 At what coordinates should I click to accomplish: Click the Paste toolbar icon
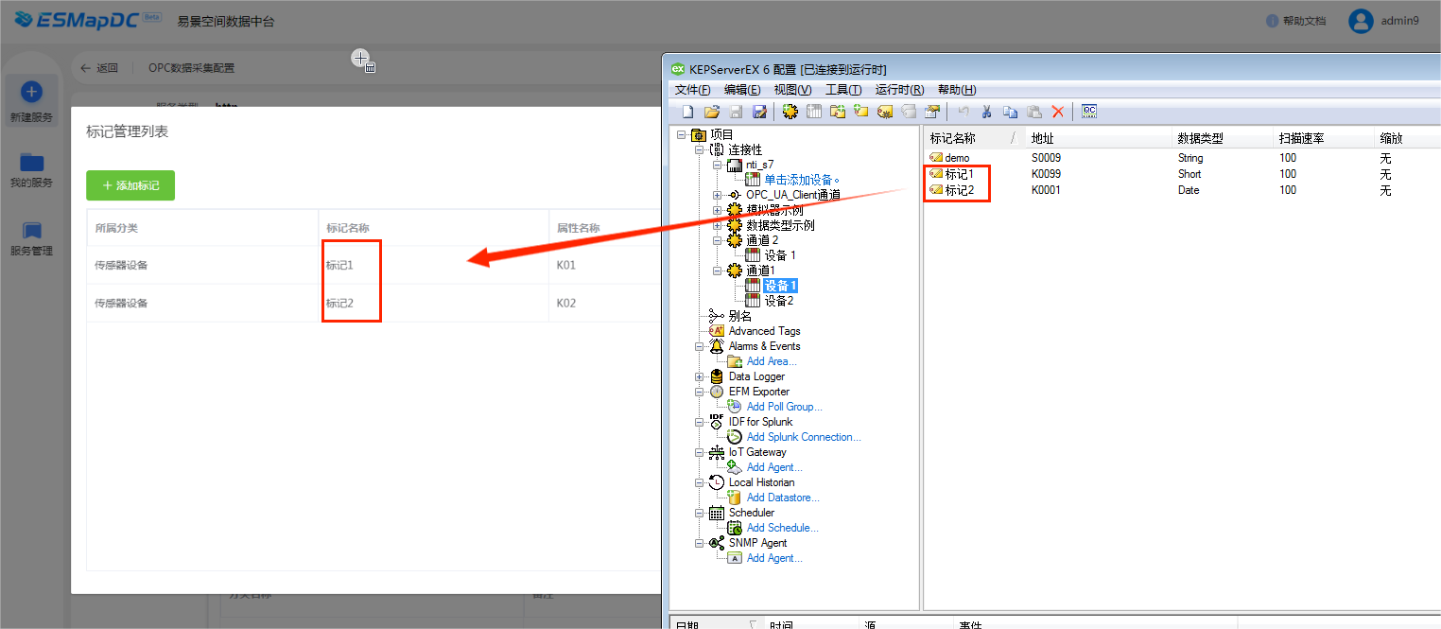[1034, 112]
